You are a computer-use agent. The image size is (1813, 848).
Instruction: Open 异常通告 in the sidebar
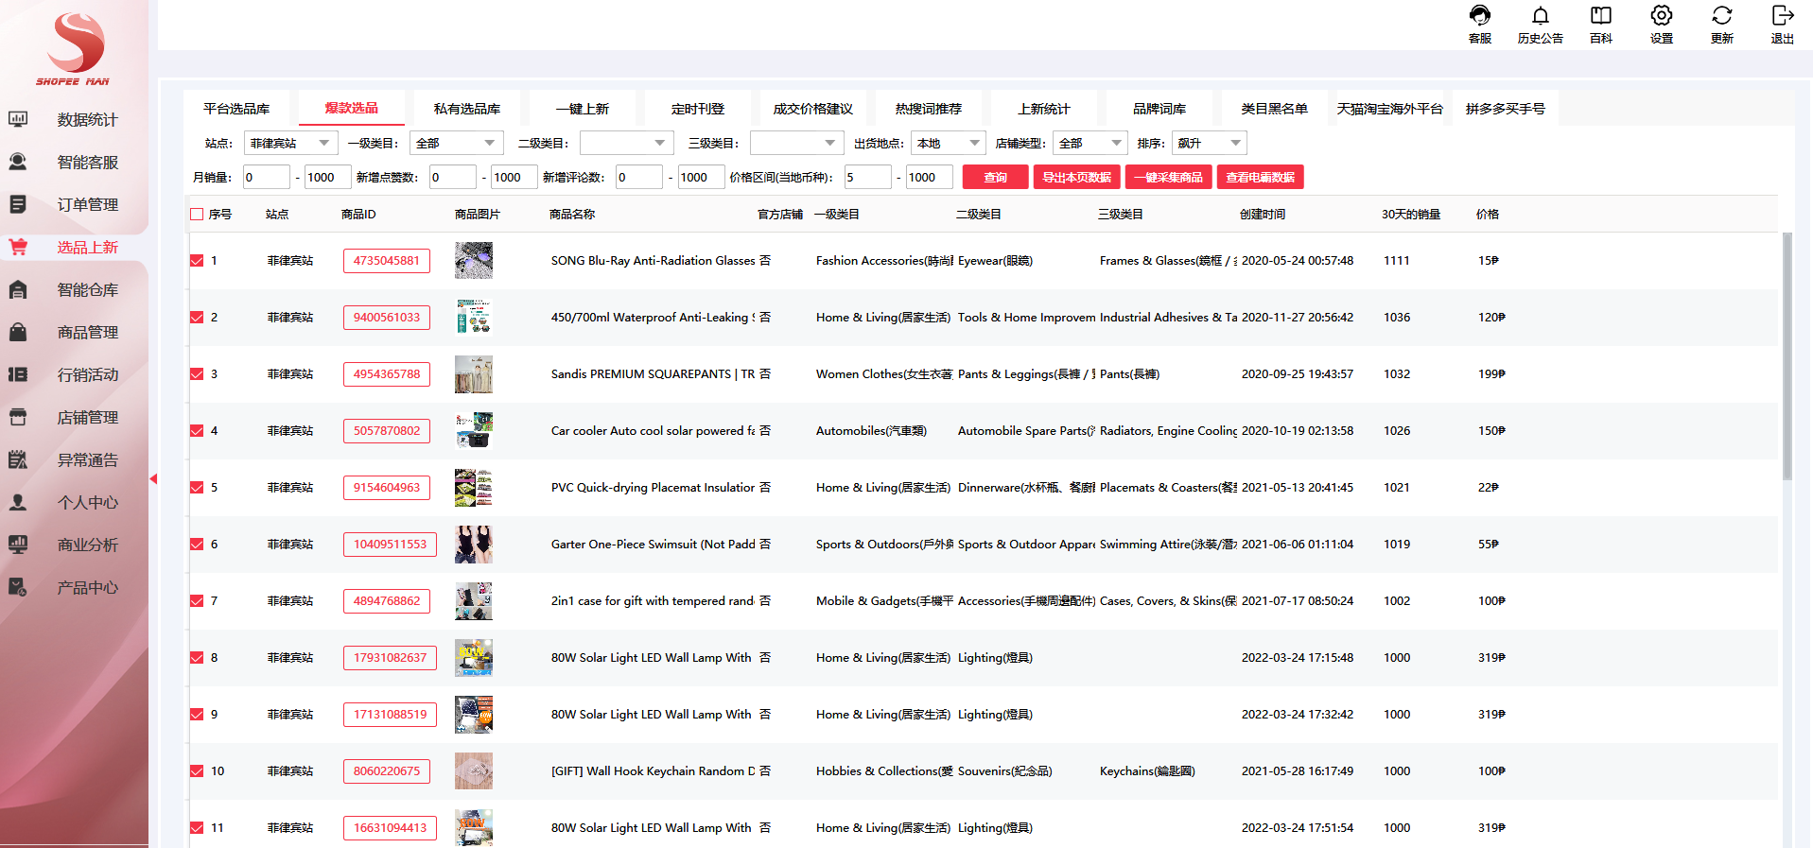pos(74,460)
